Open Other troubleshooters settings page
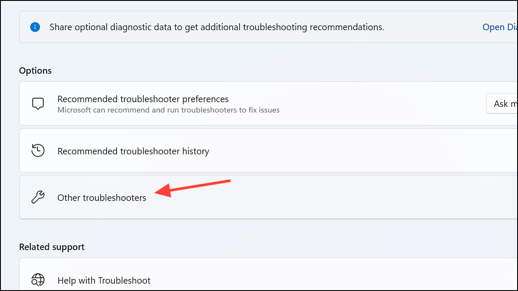 (x=173, y=197)
